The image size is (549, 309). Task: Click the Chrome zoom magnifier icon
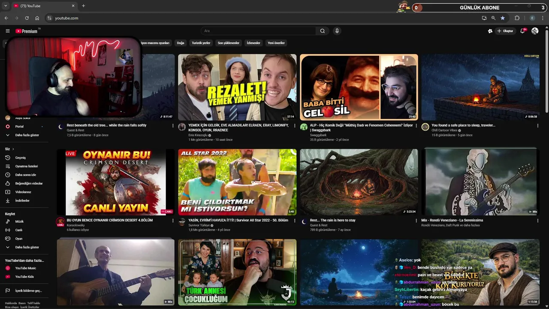[493, 18]
